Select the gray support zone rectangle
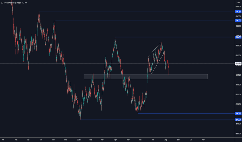242x142 pixels. (x=146, y=77)
